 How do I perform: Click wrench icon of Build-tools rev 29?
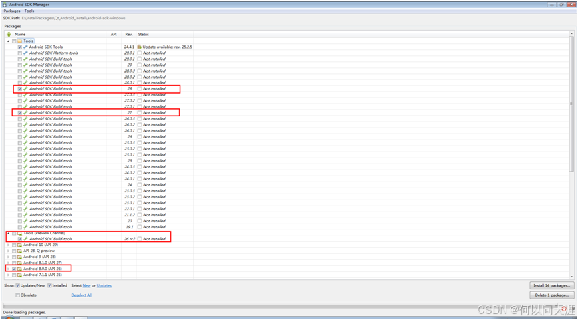(25, 65)
